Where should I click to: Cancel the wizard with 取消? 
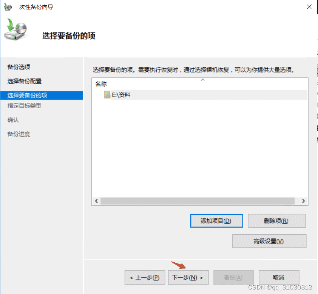[x=279, y=277]
